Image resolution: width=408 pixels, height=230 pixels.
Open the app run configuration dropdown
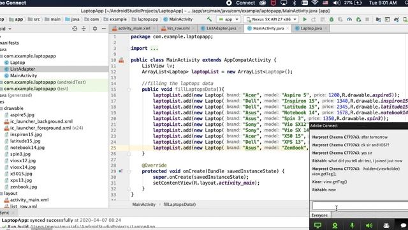tap(228, 19)
